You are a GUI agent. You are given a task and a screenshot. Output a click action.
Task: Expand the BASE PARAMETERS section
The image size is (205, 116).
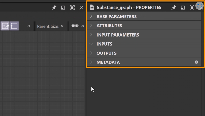pyautogui.click(x=91, y=16)
